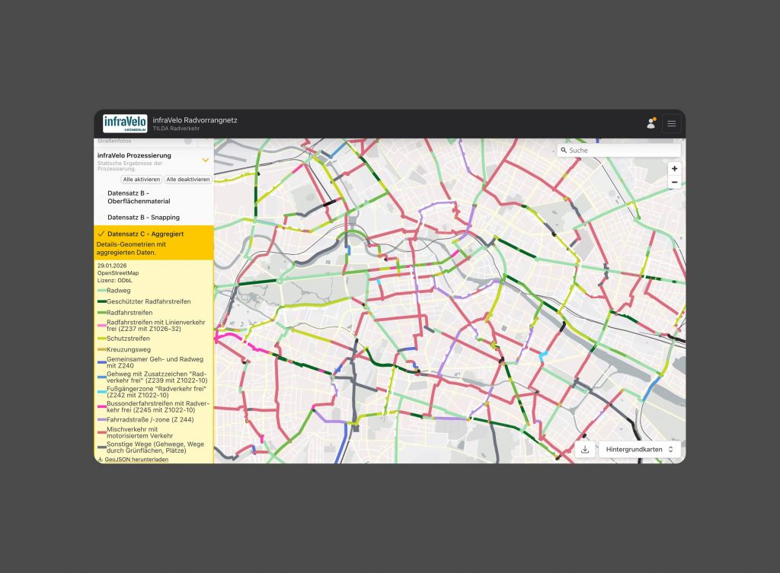Screen dimensions: 780x573
Task: Click the Radweg legend color swatch
Action: [x=101, y=291]
